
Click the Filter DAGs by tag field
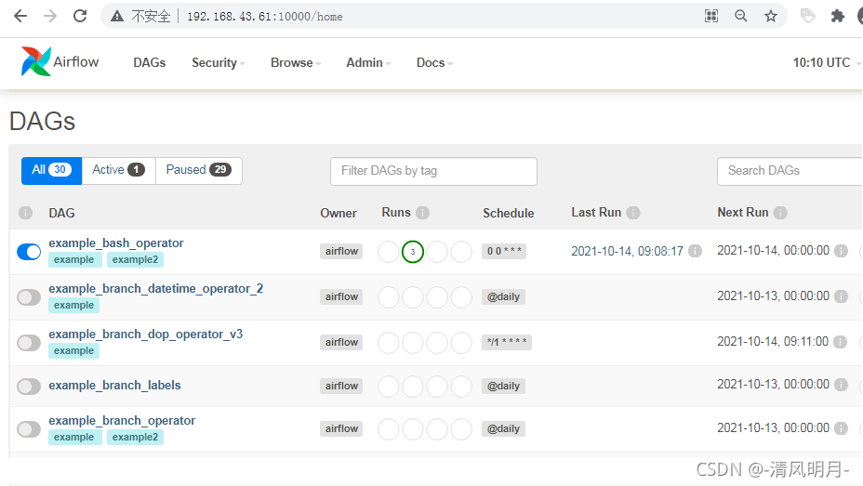click(x=433, y=171)
